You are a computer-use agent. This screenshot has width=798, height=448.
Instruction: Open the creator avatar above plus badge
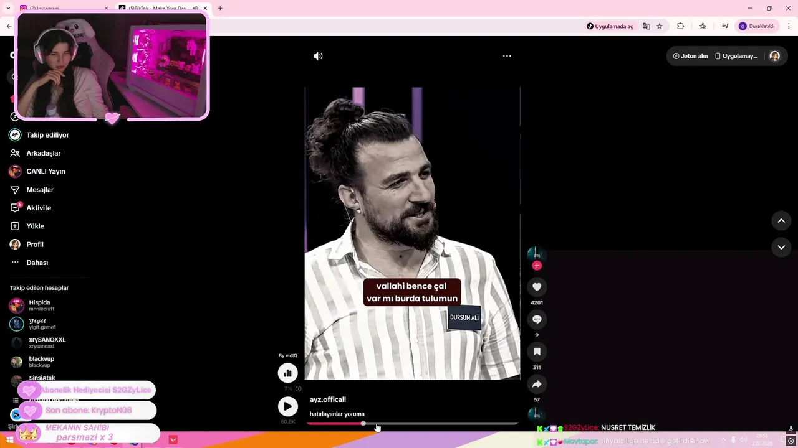(536, 254)
